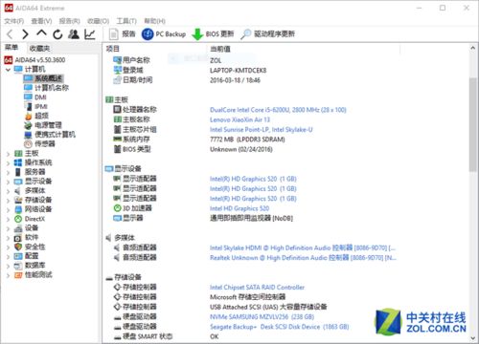This screenshot has height=344, width=479.
Task: Click the 项目 column header
Action: point(112,49)
